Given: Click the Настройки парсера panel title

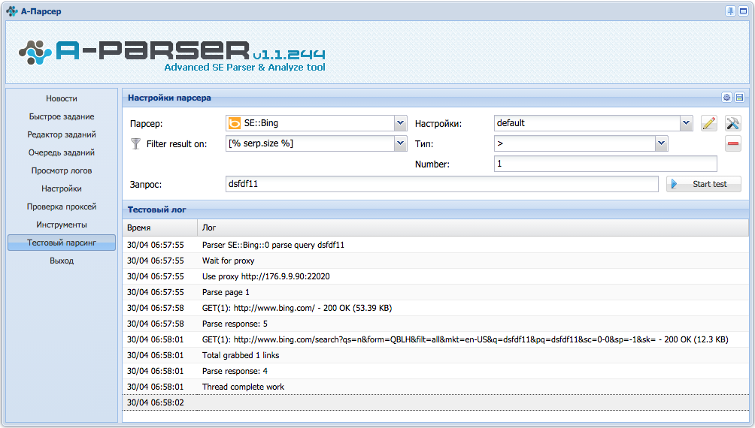Looking at the screenshot, I should coord(169,98).
